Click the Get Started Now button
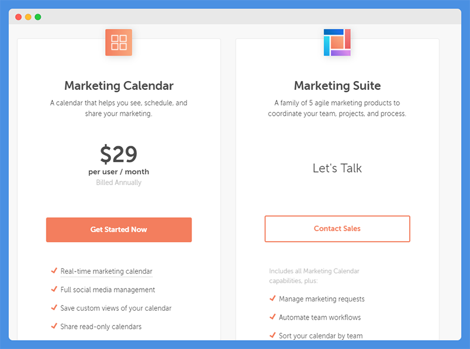The width and height of the screenshot is (470, 349). (x=119, y=230)
